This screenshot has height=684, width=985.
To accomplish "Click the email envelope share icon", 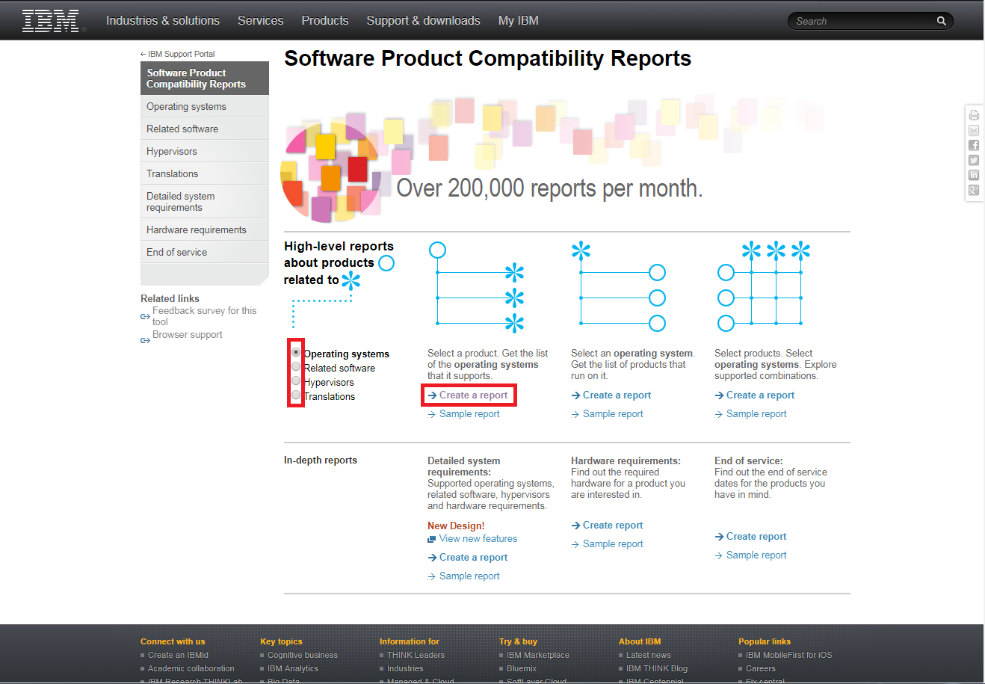I will tap(974, 130).
